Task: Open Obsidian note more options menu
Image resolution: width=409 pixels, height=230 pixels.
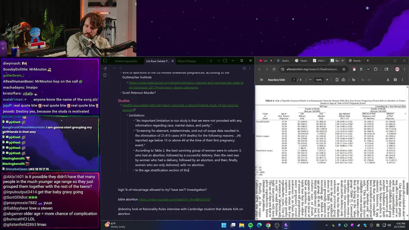Action: tap(250, 68)
